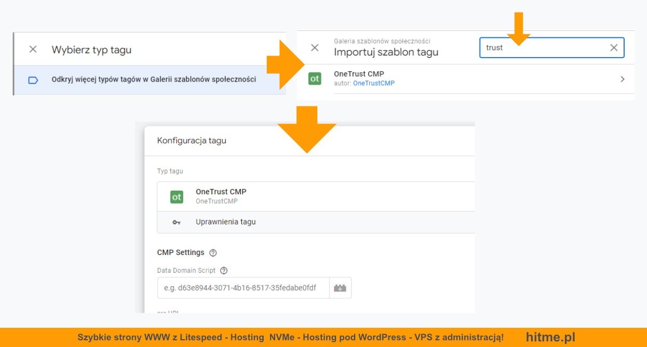Viewport: 647px width, 347px height.
Task: Click the key icon for tag permissions
Action: (x=176, y=222)
